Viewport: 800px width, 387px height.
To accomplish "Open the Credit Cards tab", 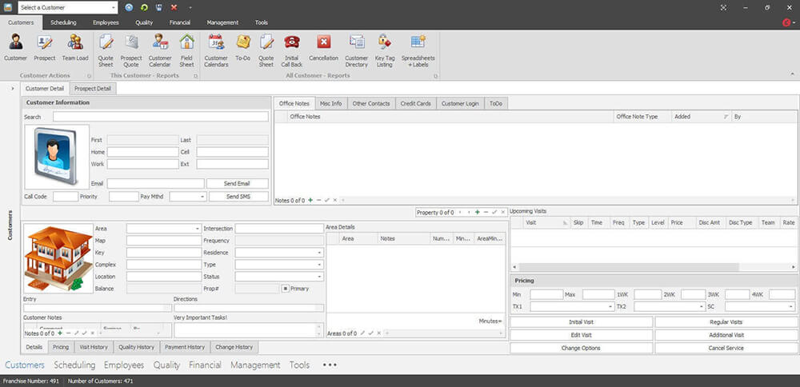I will click(x=416, y=104).
